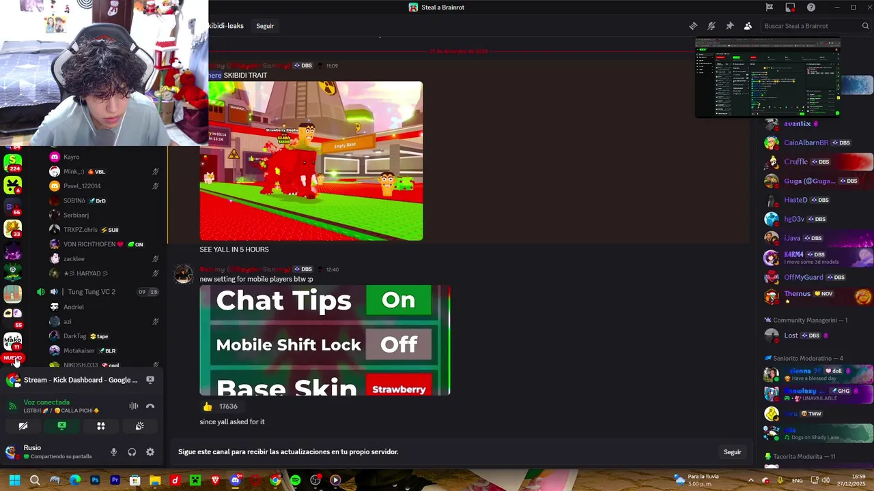Disconnect from voice with the hang-up icon
Screen dimensions: 874x491
click(150, 406)
